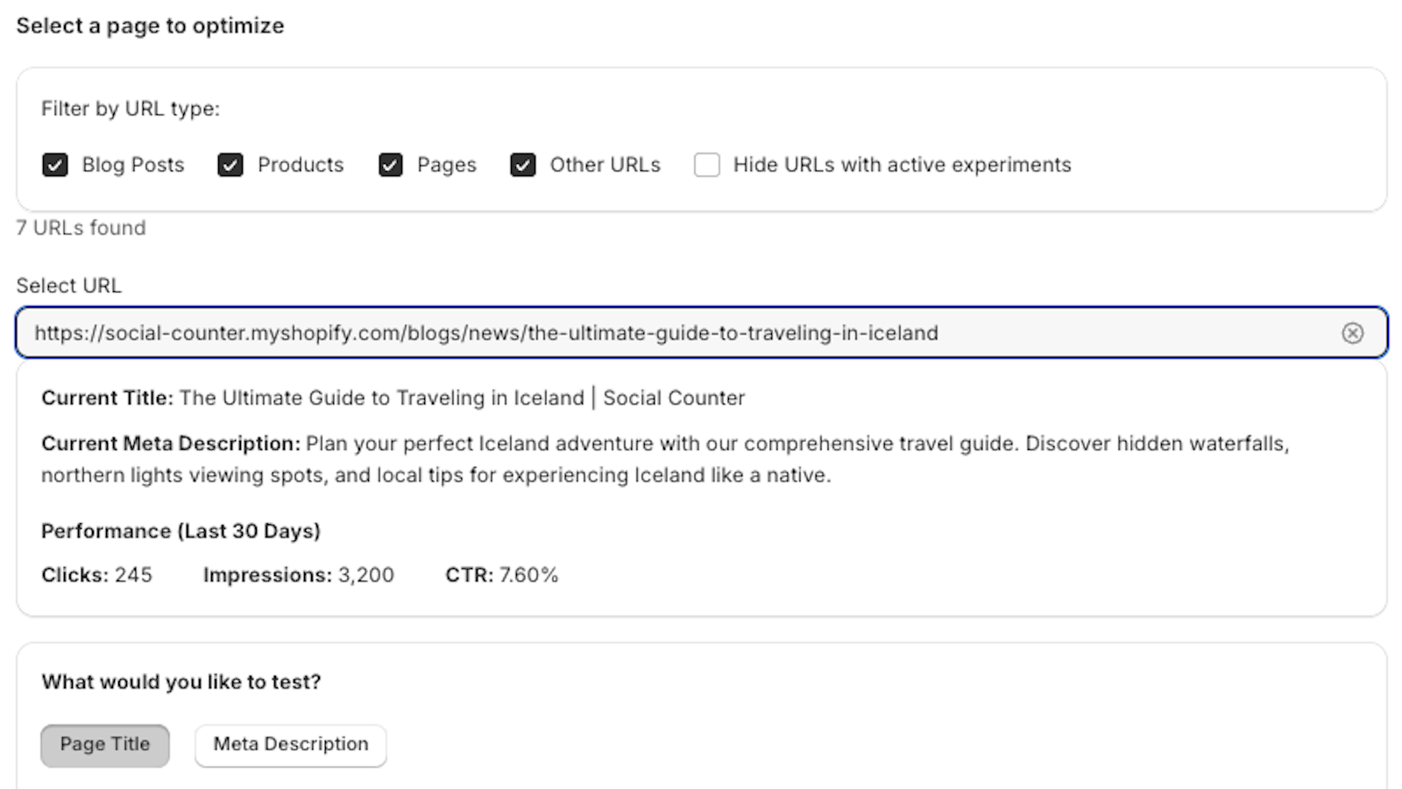Click the Clicks: 245 metric
1402x789 pixels.
96,575
